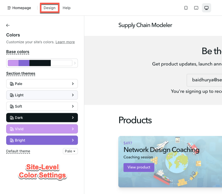Click the View product button
Screen dimensions: 222x194
[x=139, y=167]
